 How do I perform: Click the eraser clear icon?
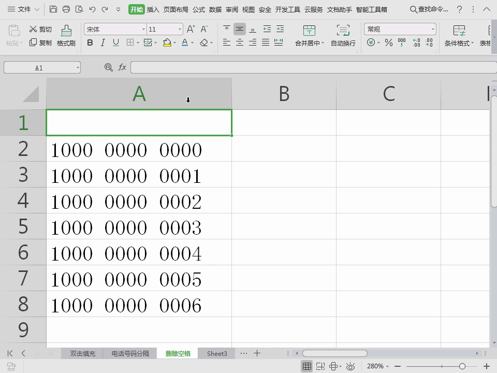point(204,42)
